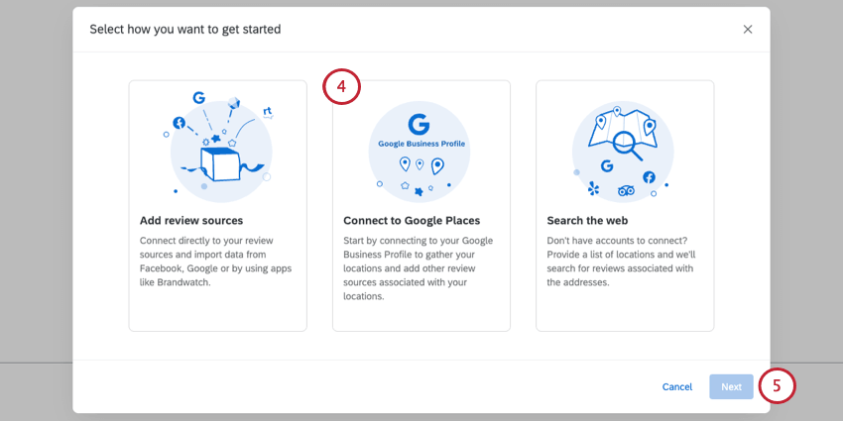Click the map pins under Google Business Profile
Screen dimensions: 843x421
[421, 165]
